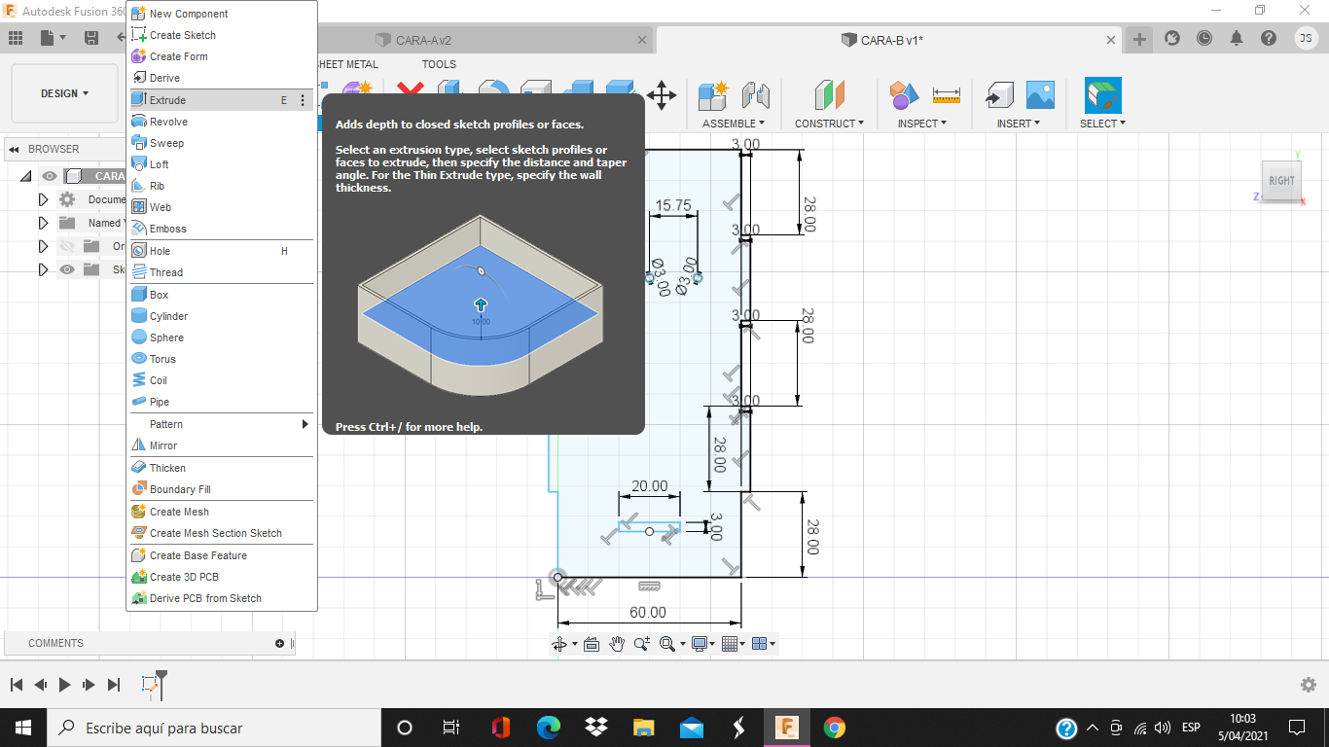1329x747 pixels.
Task: Open the INSERT dropdown menu
Action: (x=1019, y=124)
